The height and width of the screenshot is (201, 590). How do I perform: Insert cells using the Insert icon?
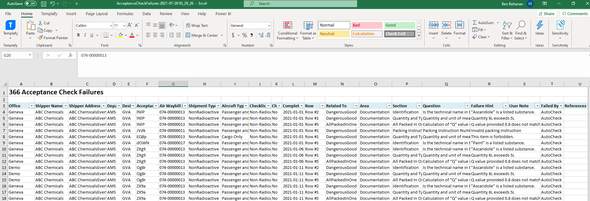(433, 25)
